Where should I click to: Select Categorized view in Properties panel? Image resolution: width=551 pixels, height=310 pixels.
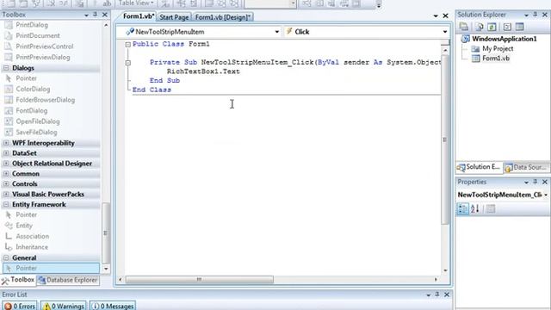463,208
